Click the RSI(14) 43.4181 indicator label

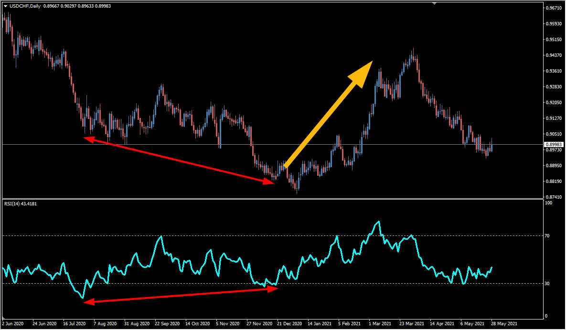[21, 204]
